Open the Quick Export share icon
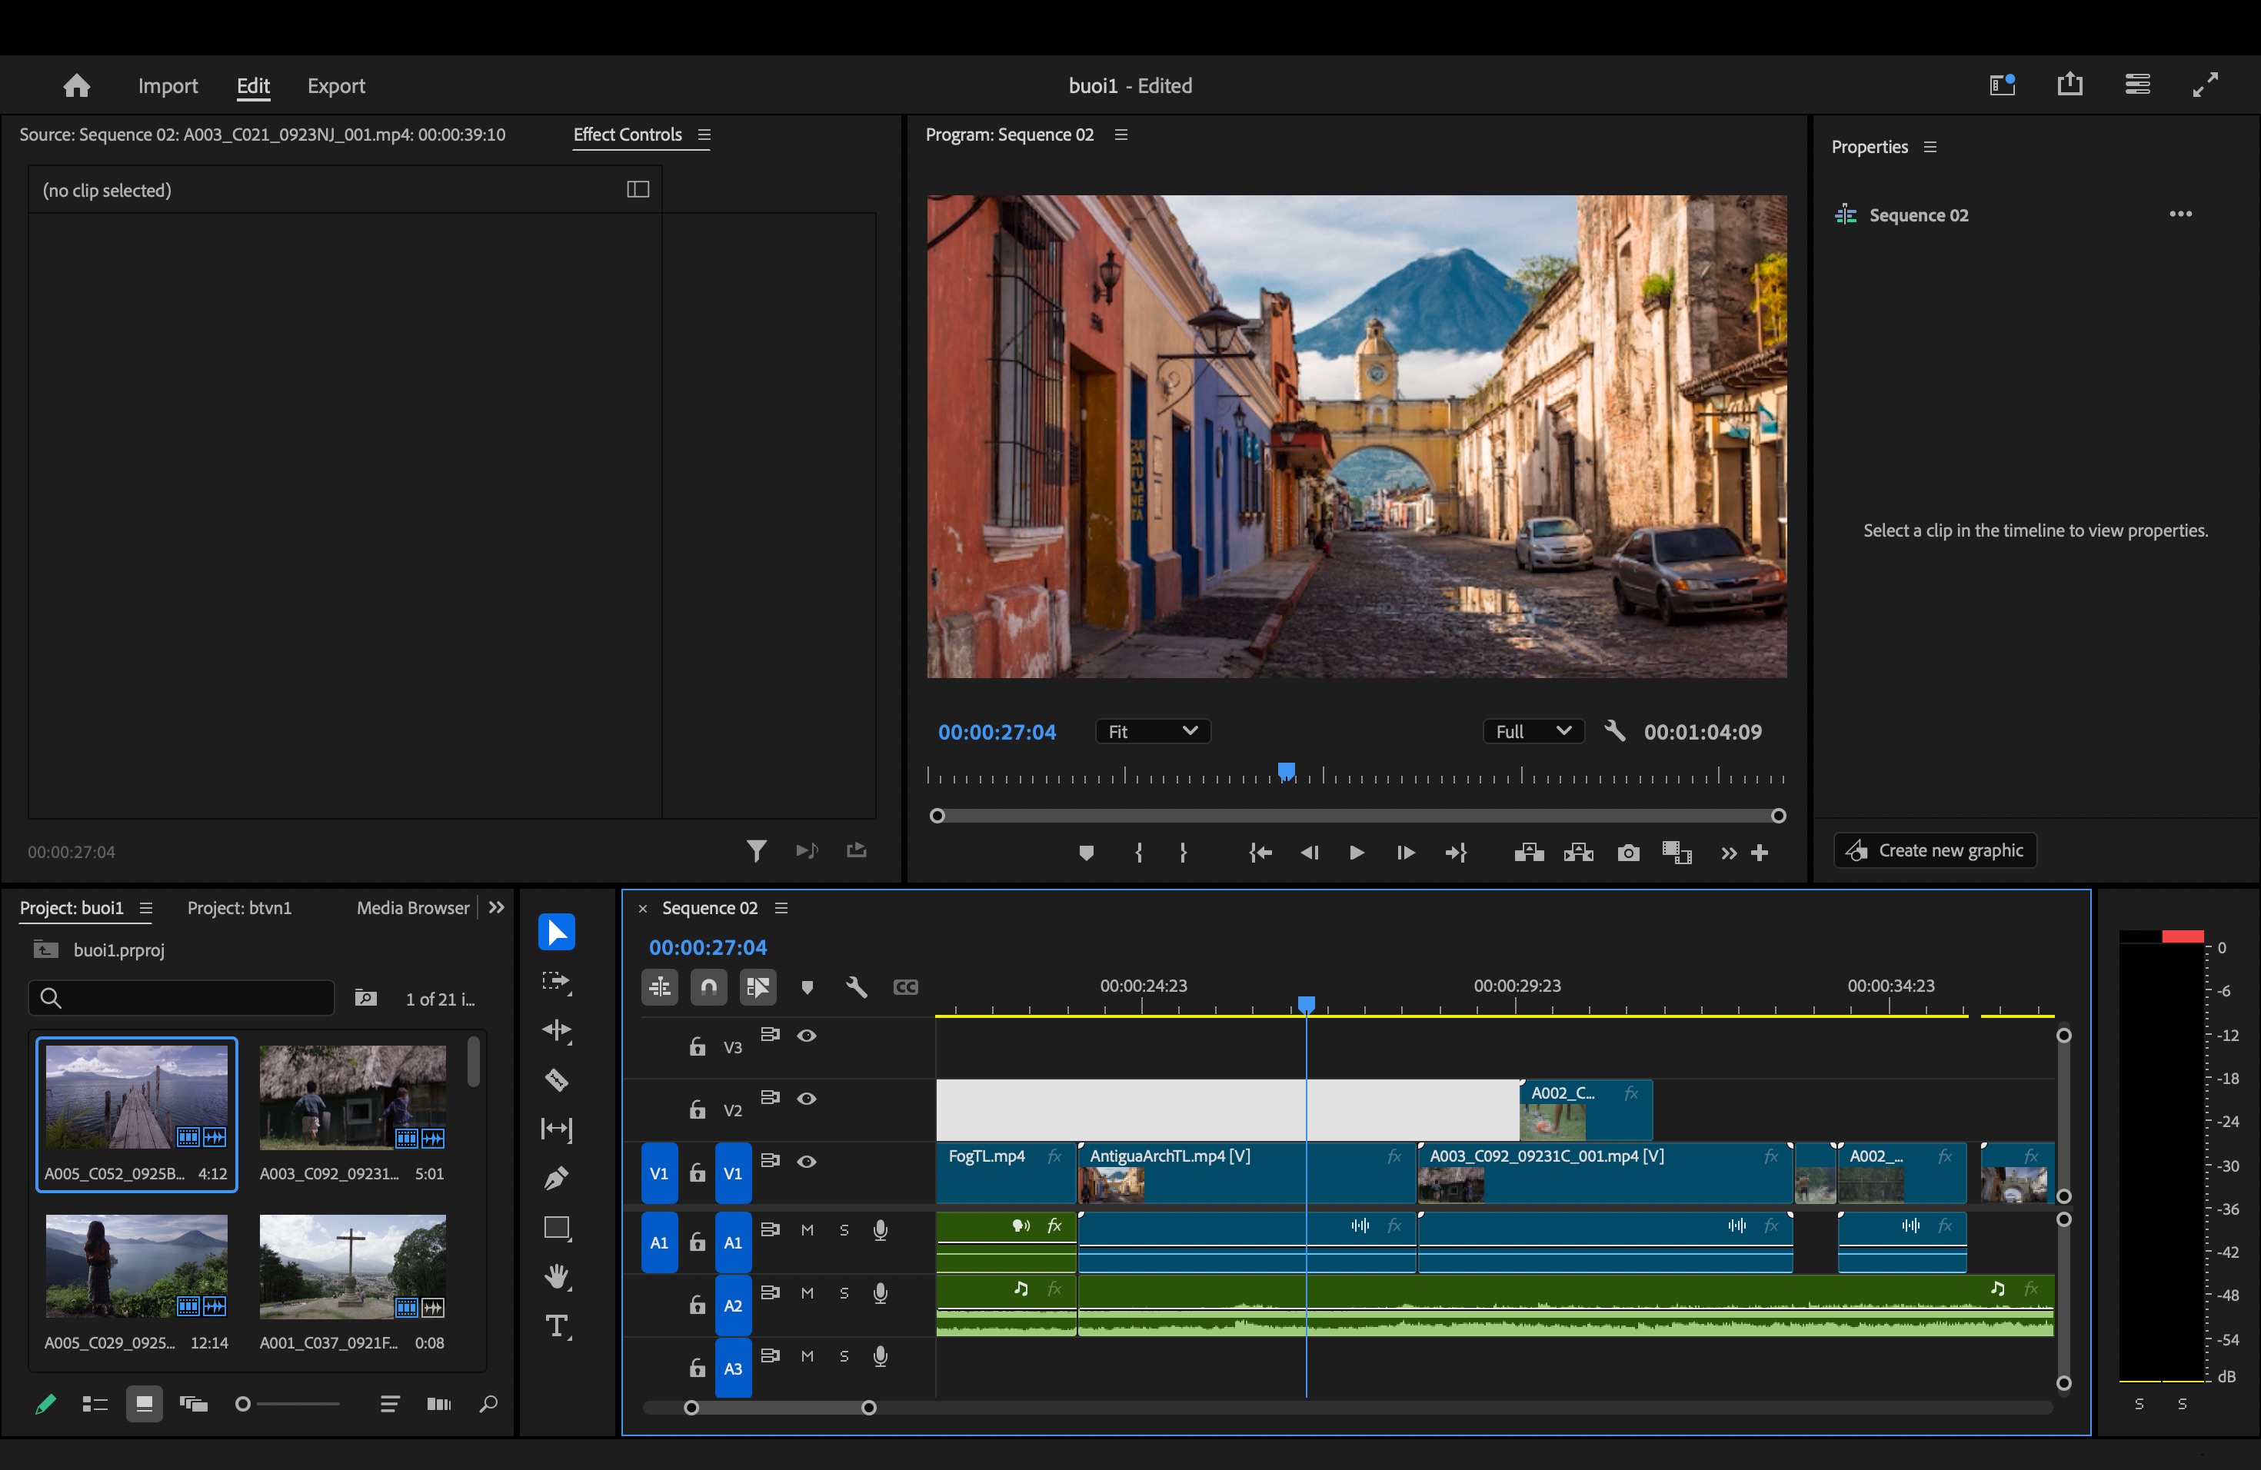Screen dimensions: 2261x1470 [2070, 85]
